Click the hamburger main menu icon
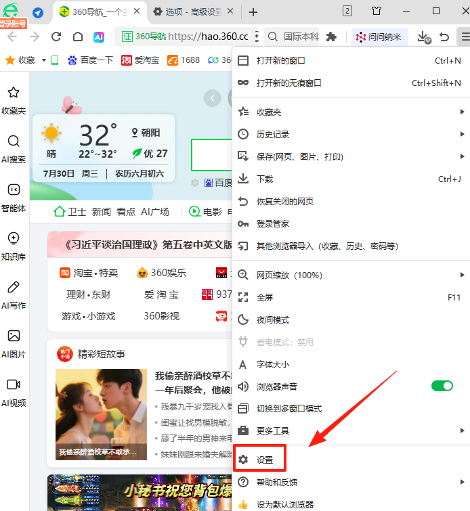This screenshot has width=470, height=511. click(465, 37)
